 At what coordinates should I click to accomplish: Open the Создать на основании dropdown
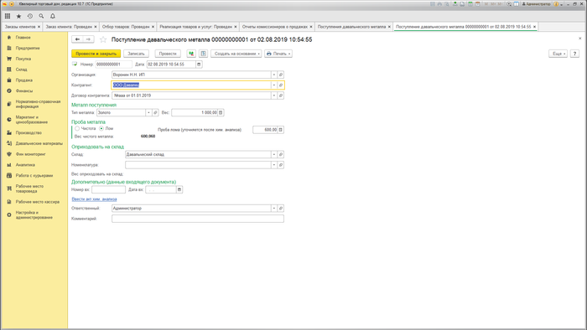click(236, 54)
